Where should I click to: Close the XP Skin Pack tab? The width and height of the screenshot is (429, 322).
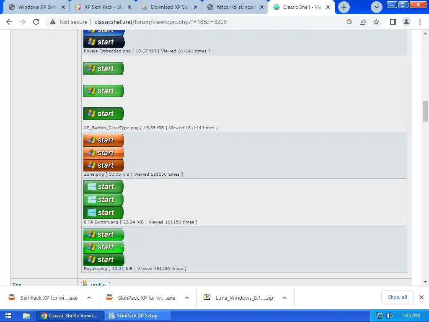(x=129, y=7)
